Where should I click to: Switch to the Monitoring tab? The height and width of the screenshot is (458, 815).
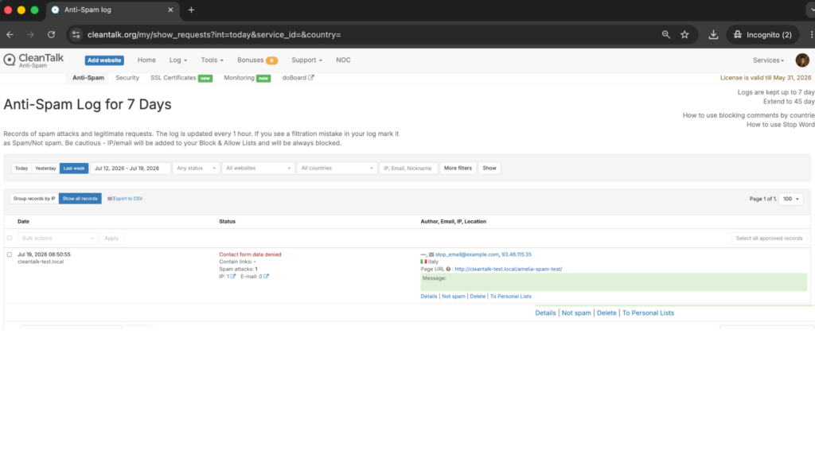tap(239, 78)
